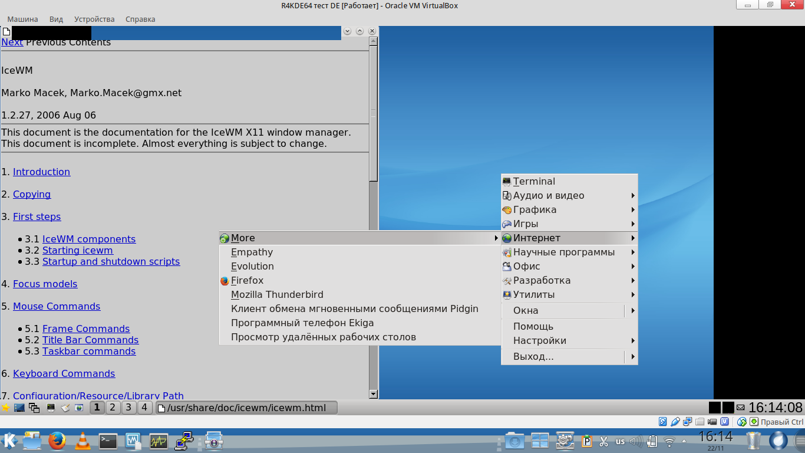The height and width of the screenshot is (453, 805).
Task: Open the Downloads folder in KDE panel
Action: [514, 441]
